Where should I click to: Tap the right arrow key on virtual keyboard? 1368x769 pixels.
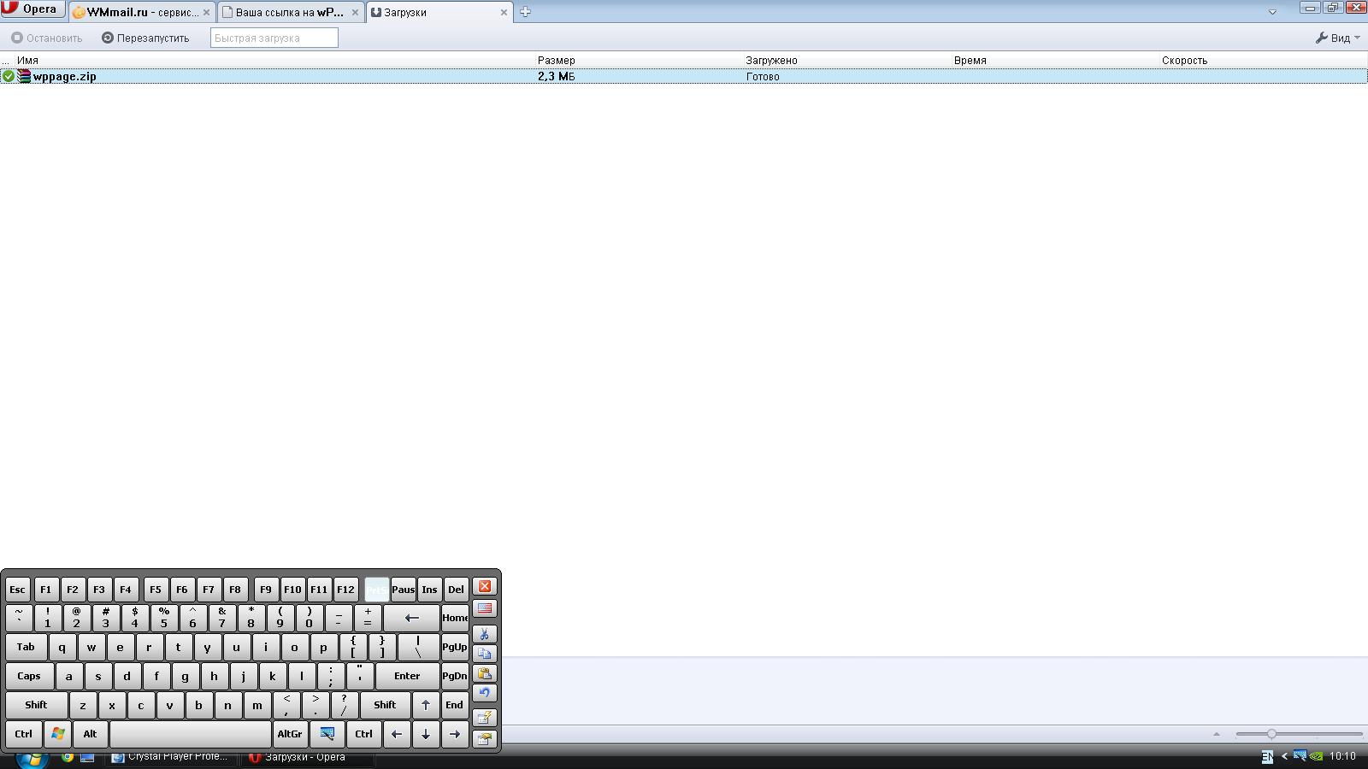click(454, 734)
